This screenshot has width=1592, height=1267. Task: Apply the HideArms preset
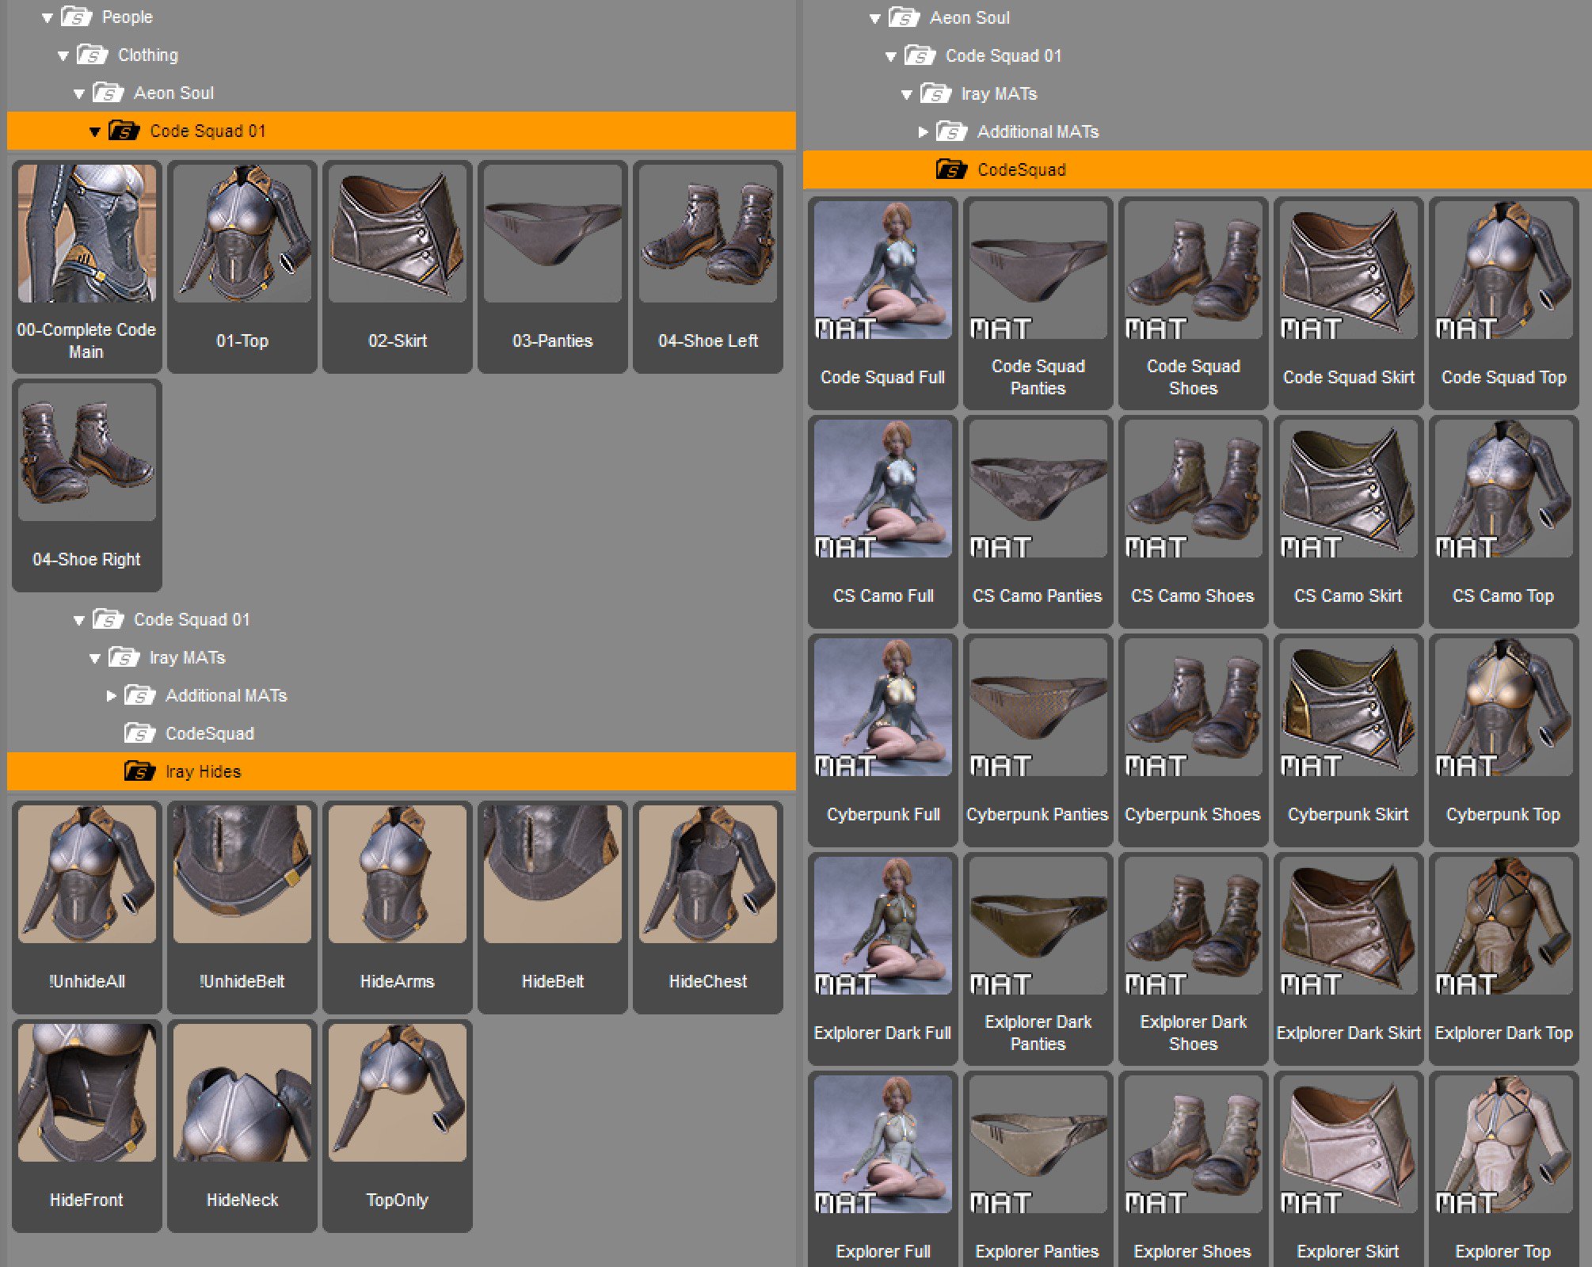(x=398, y=907)
